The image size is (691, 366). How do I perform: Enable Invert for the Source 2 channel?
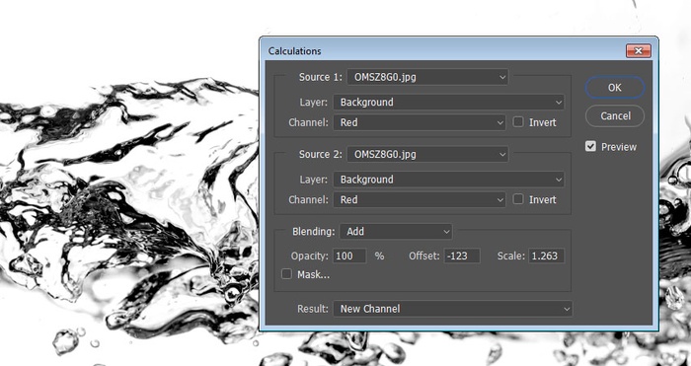click(x=518, y=199)
